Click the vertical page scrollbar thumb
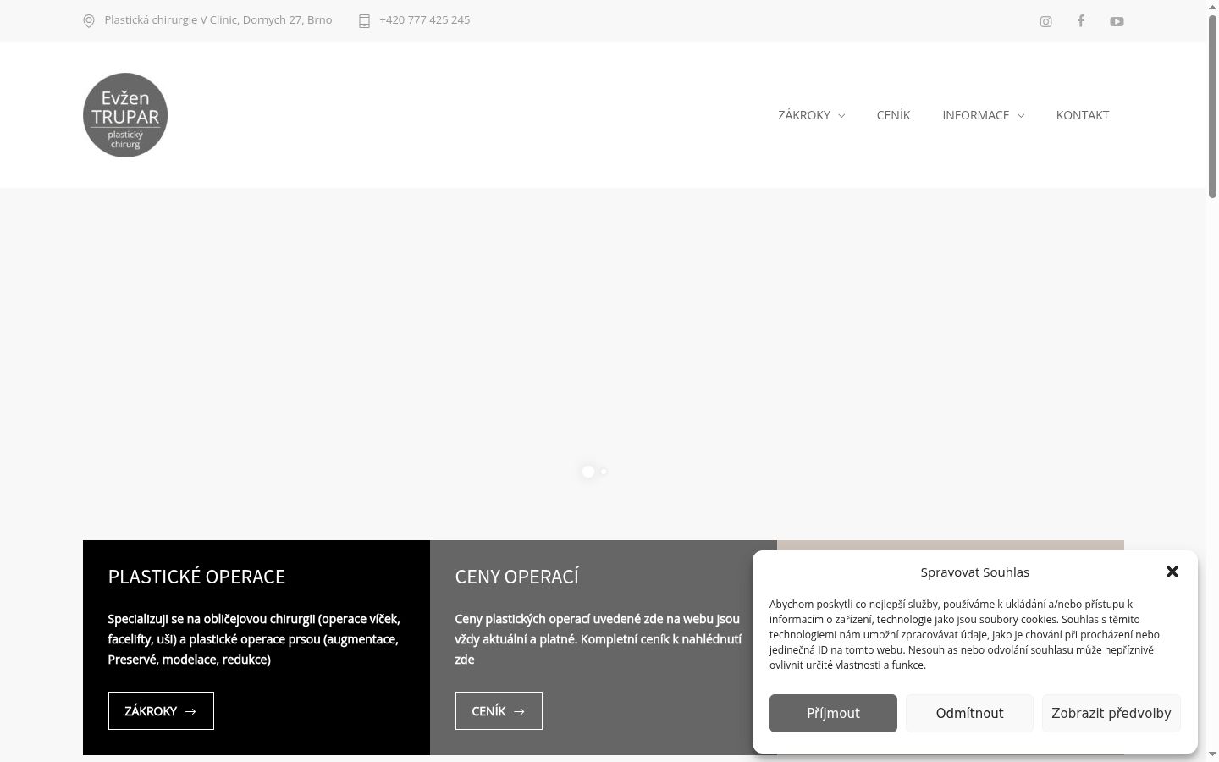Image resolution: width=1219 pixels, height=762 pixels. pos(1212,106)
